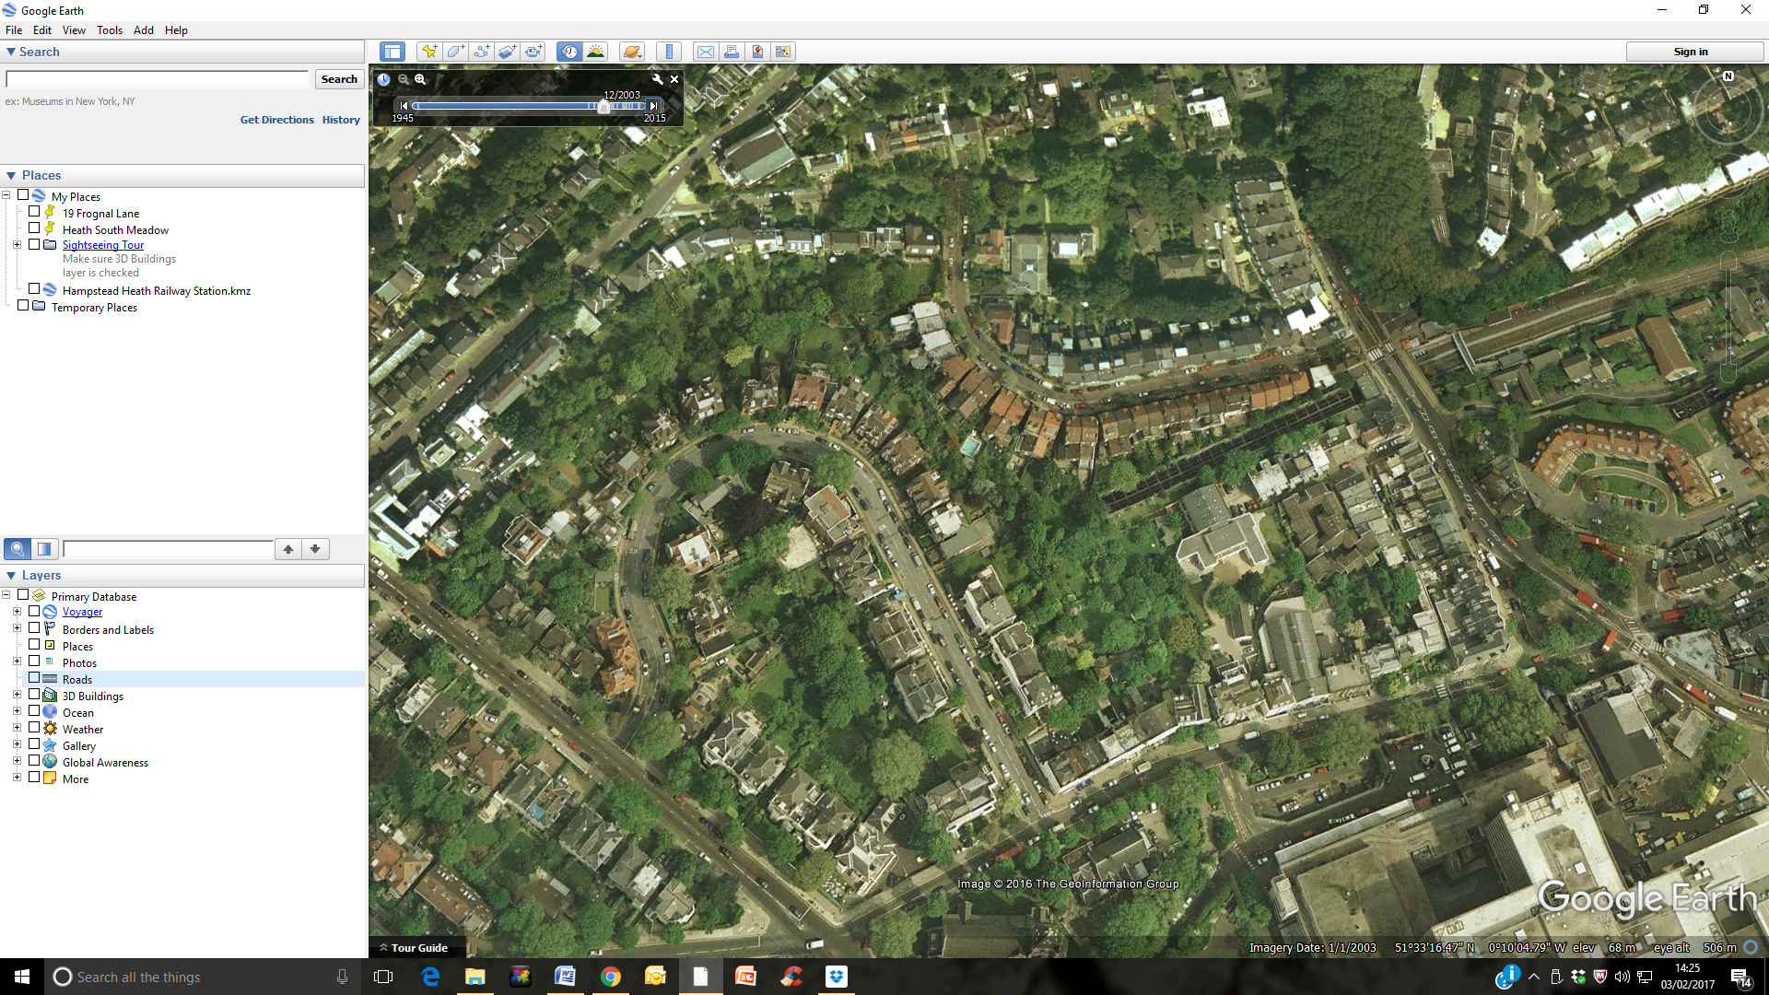Enable the 3D Buildings layer checkbox
1769x995 pixels.
click(x=34, y=695)
